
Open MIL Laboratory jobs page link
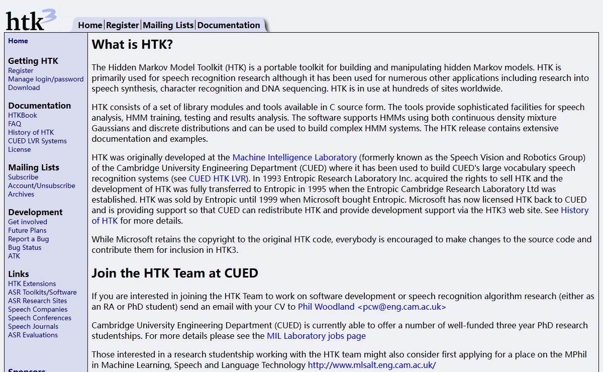pos(316,336)
